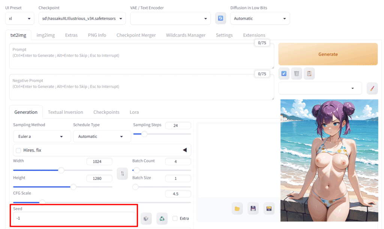Click into the Seed input field
Screen dimensions: 384x229
[x=73, y=218]
